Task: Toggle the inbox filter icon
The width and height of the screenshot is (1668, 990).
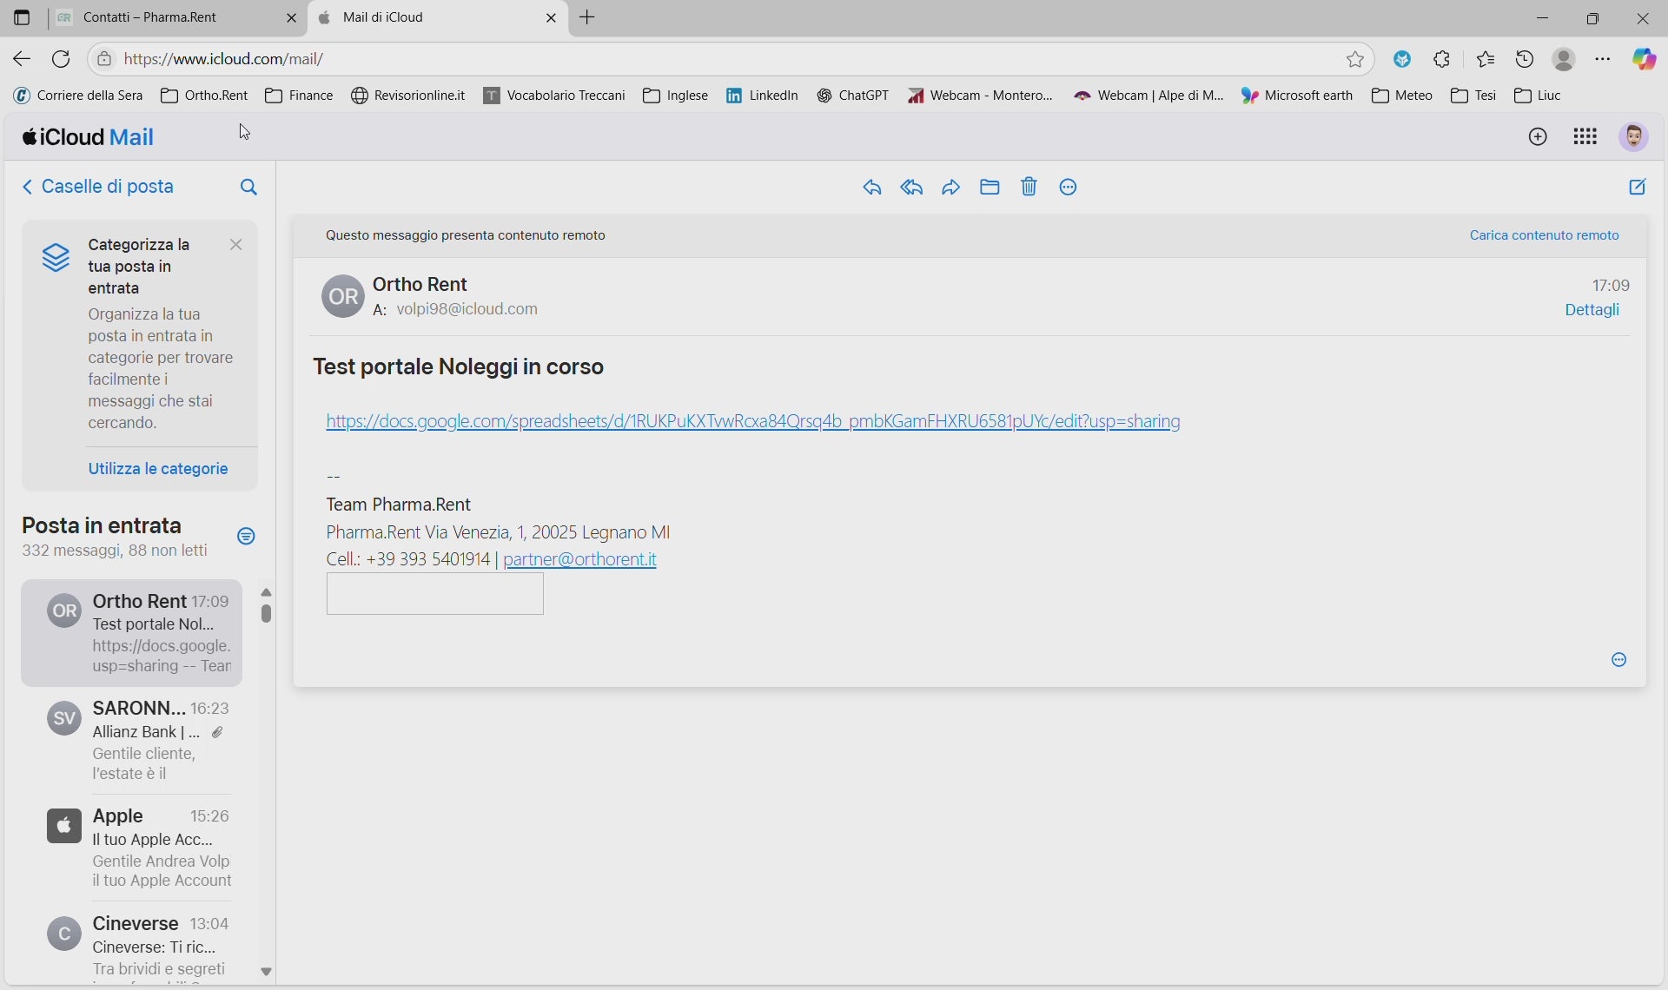Action: pyautogui.click(x=247, y=537)
